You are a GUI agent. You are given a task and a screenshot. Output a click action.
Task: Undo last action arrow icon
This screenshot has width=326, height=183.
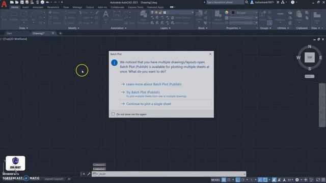(47, 2)
